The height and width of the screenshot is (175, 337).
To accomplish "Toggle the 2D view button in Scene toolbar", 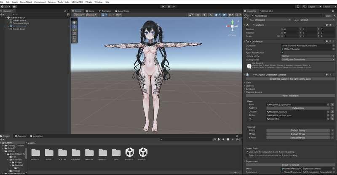I will (x=198, y=15).
